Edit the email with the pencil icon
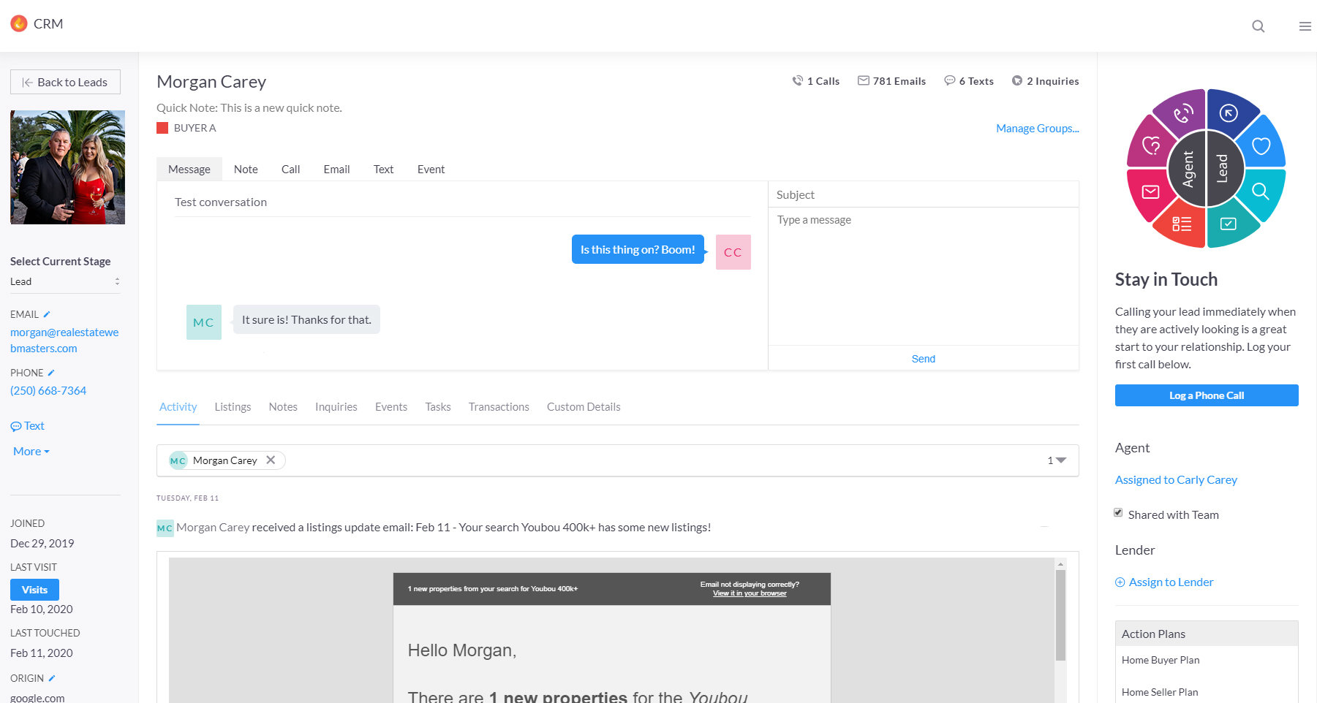 coord(47,314)
